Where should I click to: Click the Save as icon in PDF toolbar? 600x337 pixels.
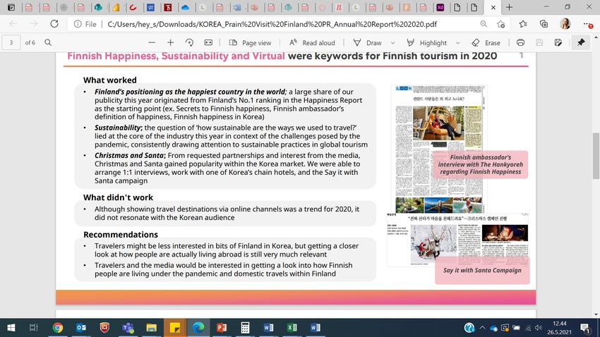[x=558, y=42]
